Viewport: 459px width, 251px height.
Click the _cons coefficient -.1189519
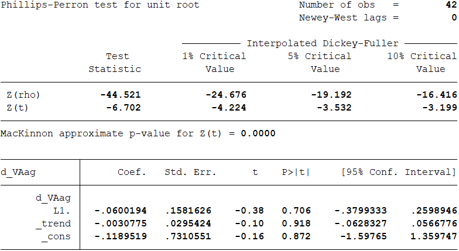tap(121, 236)
